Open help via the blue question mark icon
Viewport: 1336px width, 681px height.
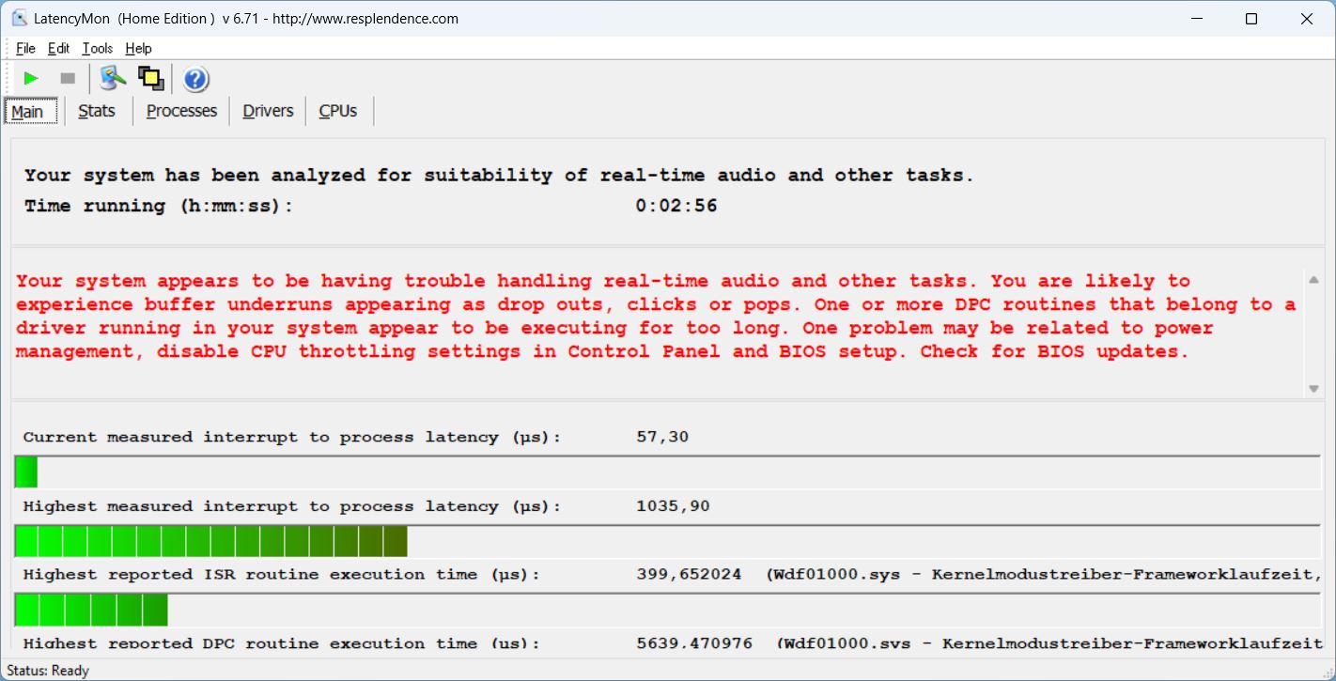(x=195, y=79)
